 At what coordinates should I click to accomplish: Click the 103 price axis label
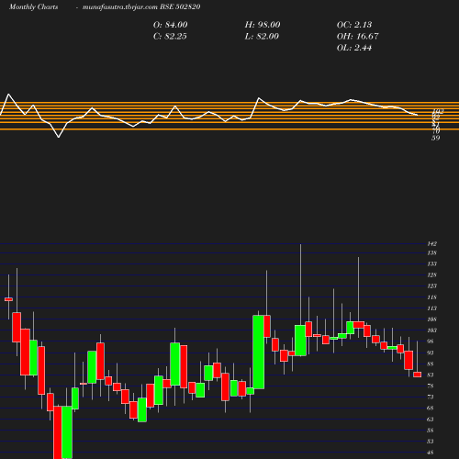[431, 330]
